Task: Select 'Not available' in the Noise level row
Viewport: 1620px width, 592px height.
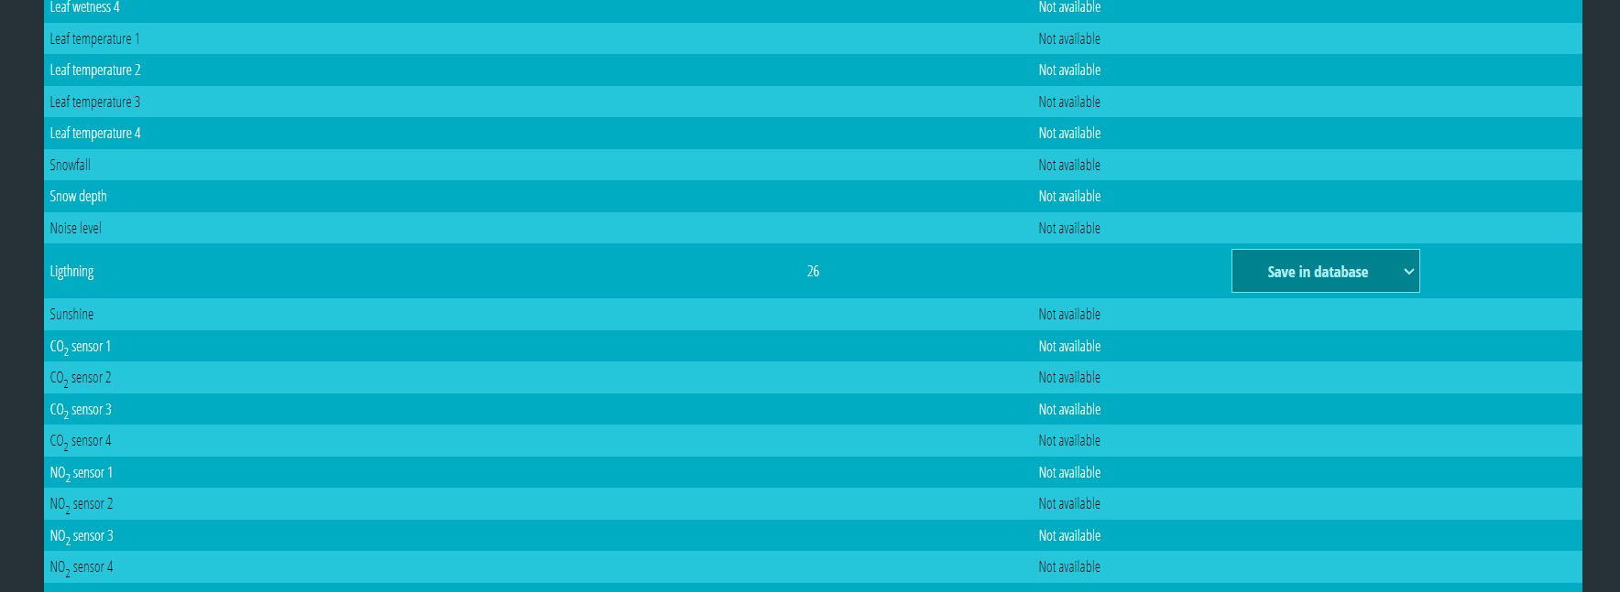Action: (1069, 228)
